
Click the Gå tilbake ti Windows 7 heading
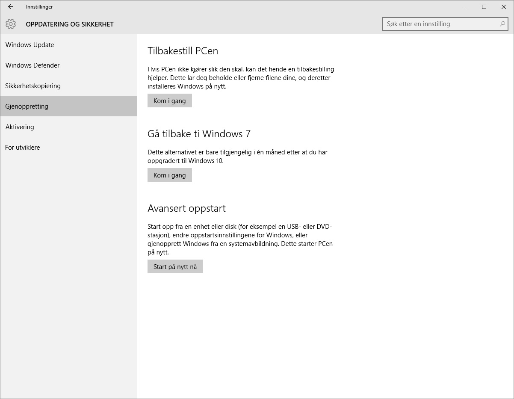coord(199,134)
